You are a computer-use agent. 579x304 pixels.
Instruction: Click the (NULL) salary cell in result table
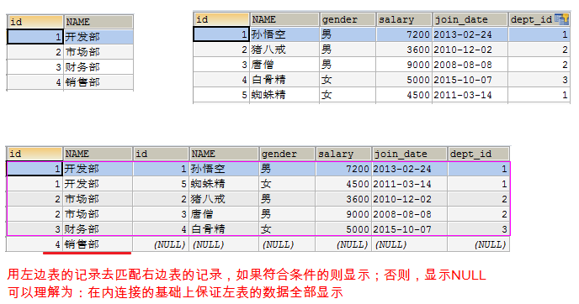(x=343, y=244)
